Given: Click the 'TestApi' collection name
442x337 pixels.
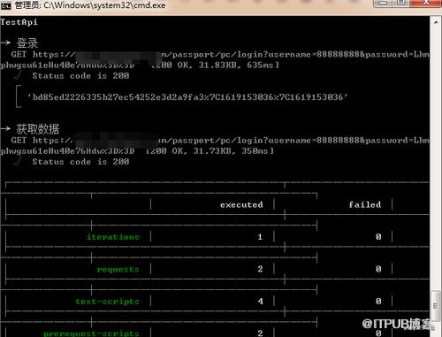Looking at the screenshot, I should click(19, 22).
